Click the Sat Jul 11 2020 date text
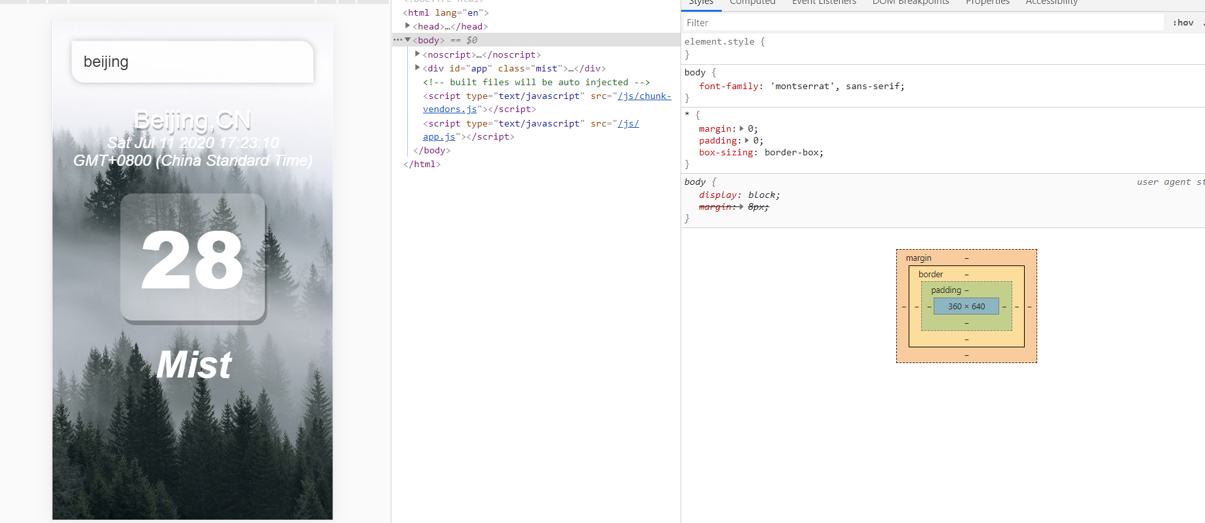 (x=193, y=151)
